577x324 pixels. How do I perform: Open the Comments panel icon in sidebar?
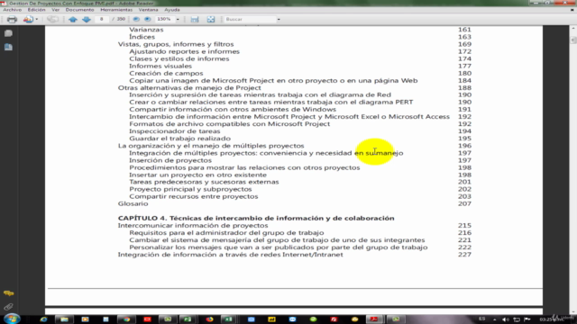(x=8, y=293)
